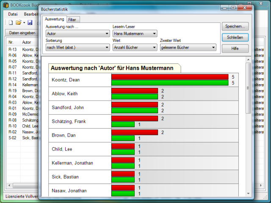271x203 pixels.
Task: Switch to the Filter tab
Action: 73,19
